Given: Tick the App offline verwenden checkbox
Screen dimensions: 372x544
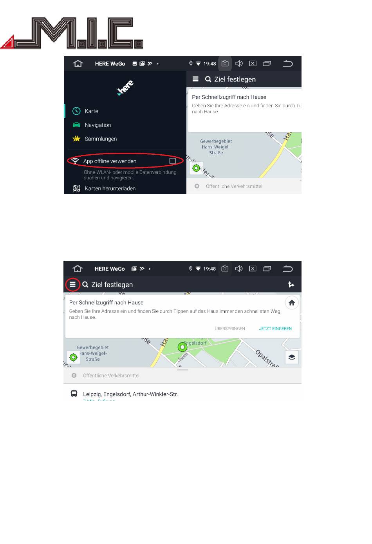Looking at the screenshot, I should click(172, 161).
